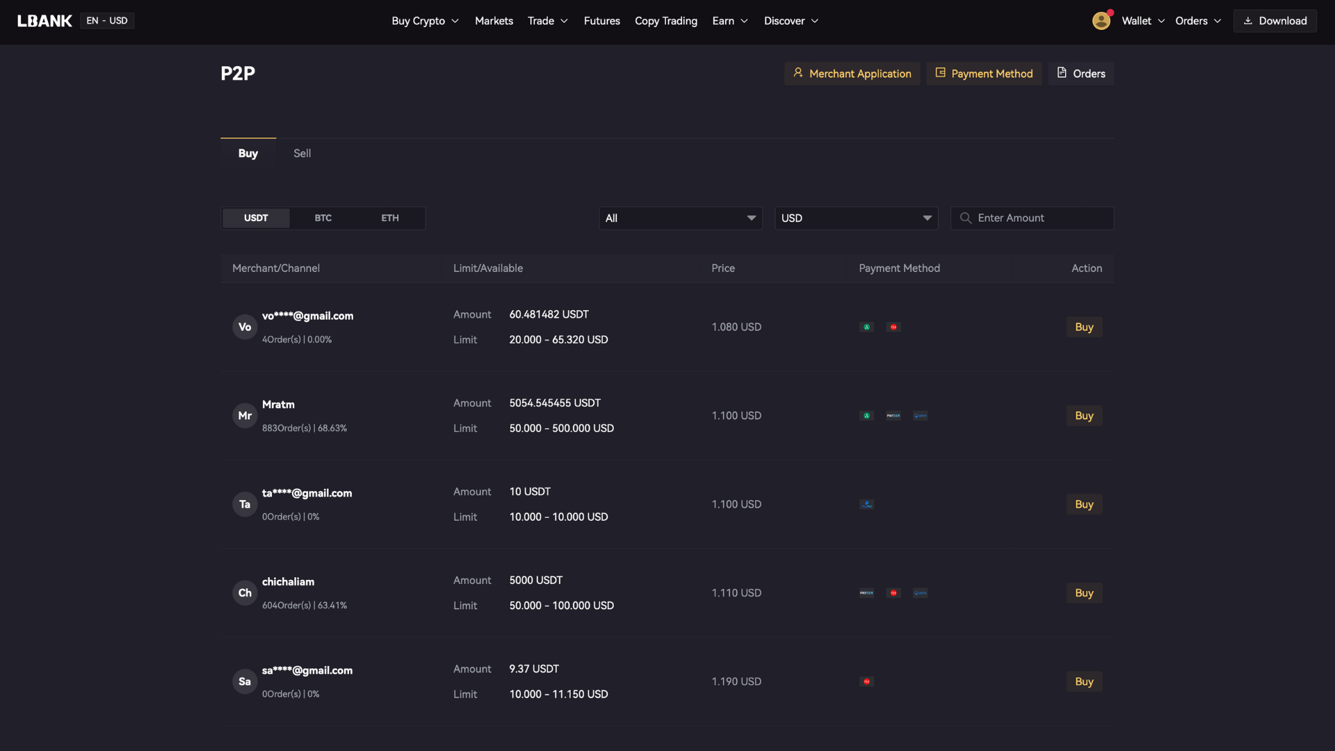Select the PayPal icon on ta****@gmail.com's row
The height and width of the screenshot is (751, 1335).
866,504
